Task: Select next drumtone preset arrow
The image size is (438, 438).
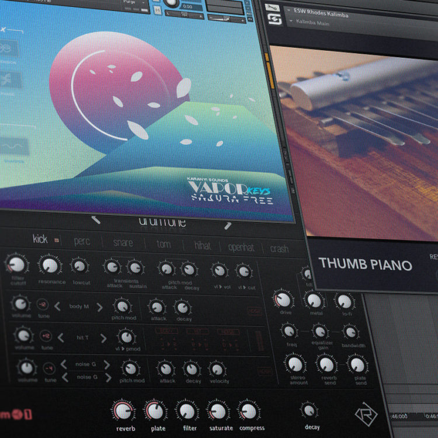Action: click(228, 225)
